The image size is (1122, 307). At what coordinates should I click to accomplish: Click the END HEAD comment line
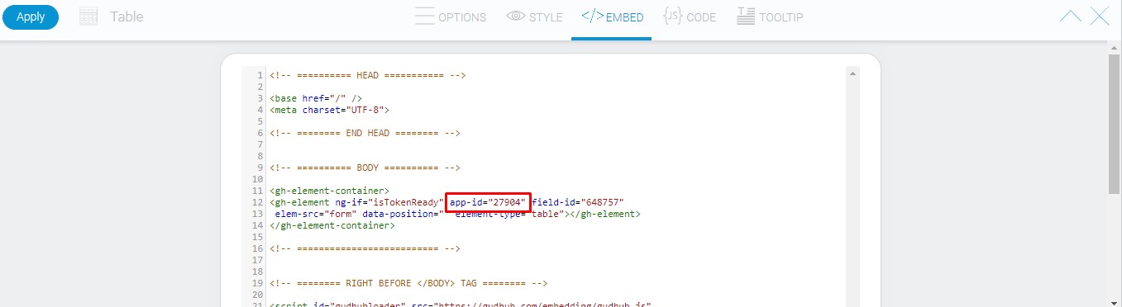click(x=365, y=133)
